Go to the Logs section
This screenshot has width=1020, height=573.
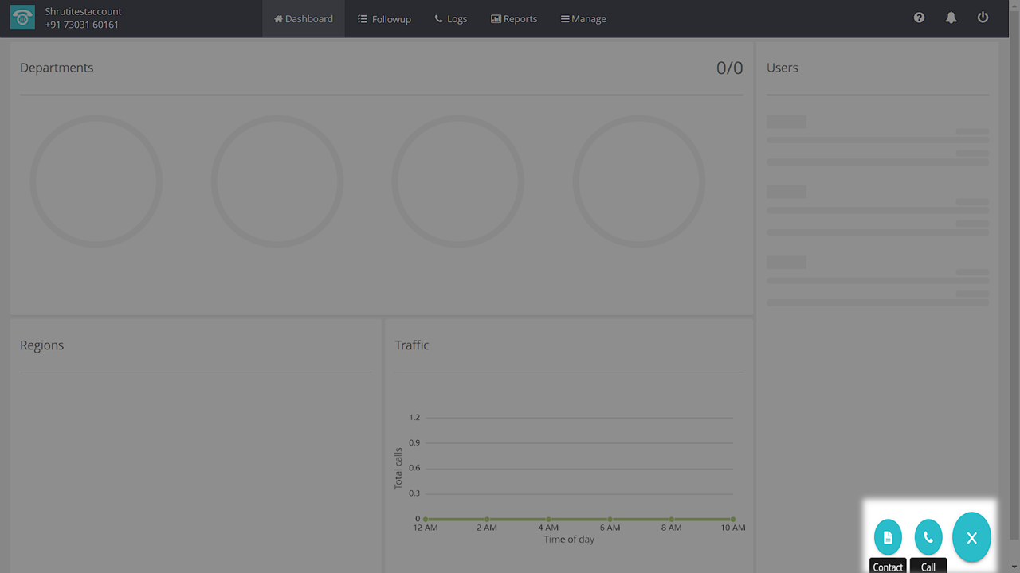(451, 18)
